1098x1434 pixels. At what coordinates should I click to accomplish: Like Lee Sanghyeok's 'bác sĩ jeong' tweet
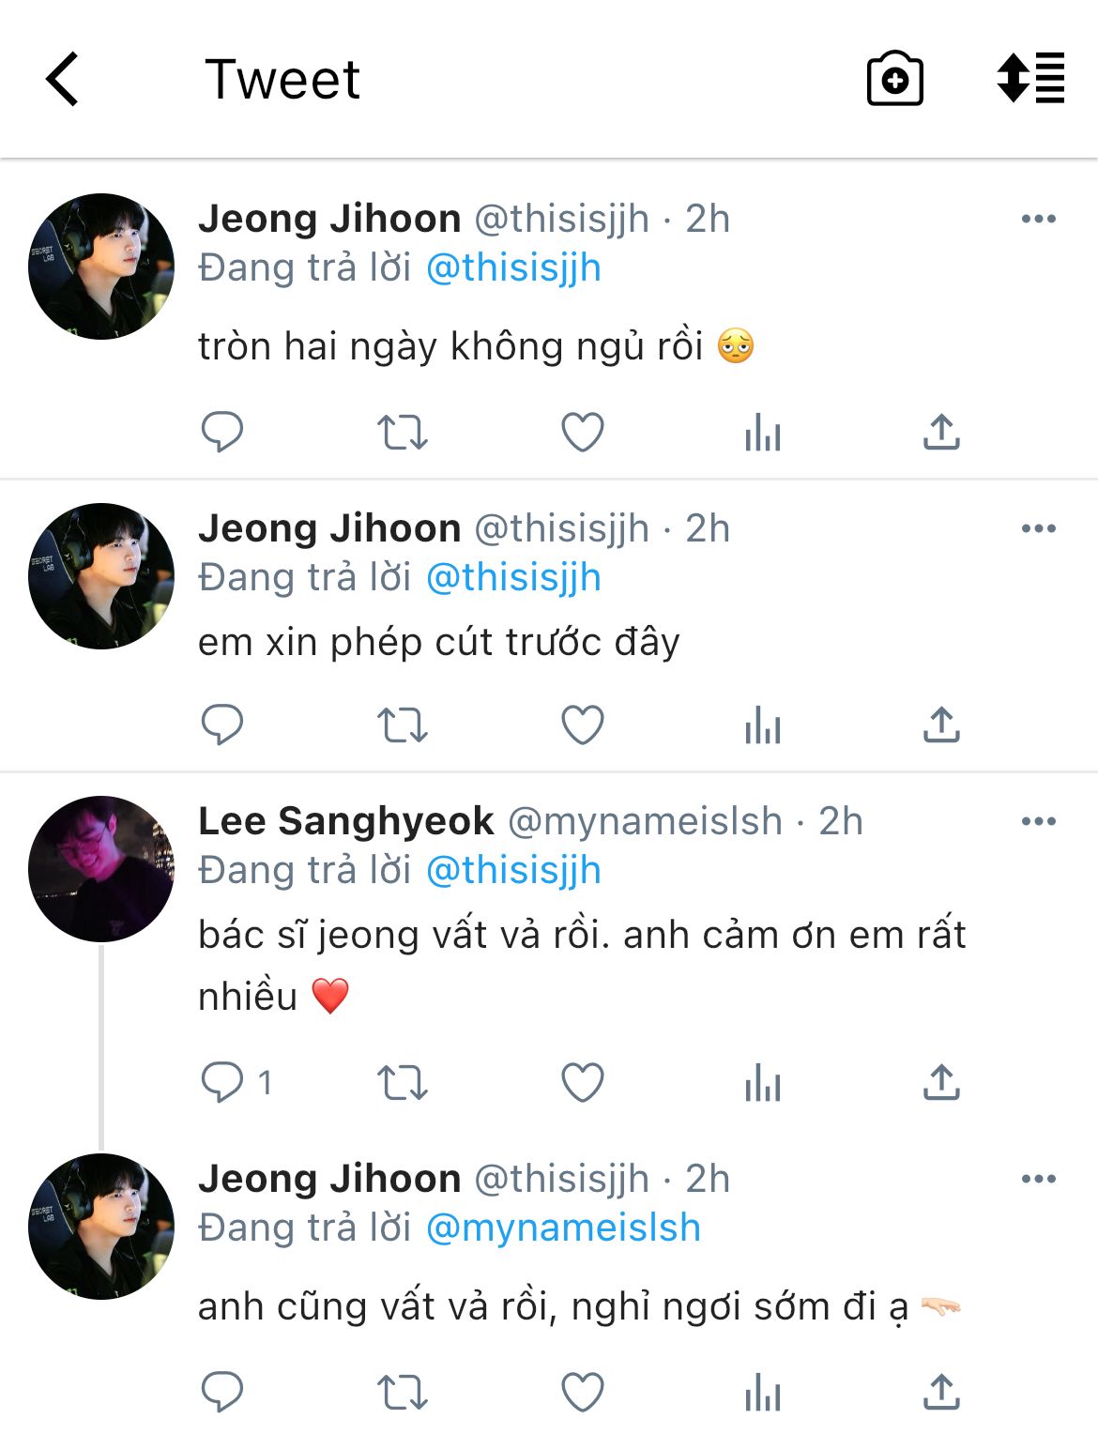tap(583, 1082)
